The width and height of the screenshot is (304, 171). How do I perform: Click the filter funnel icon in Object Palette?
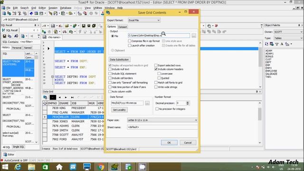pyautogui.click(x=277, y=44)
